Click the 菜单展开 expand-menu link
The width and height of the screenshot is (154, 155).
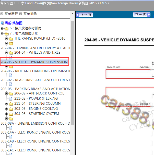[11, 14]
